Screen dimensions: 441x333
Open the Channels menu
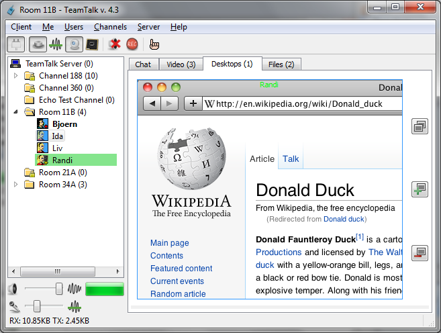tap(110, 27)
